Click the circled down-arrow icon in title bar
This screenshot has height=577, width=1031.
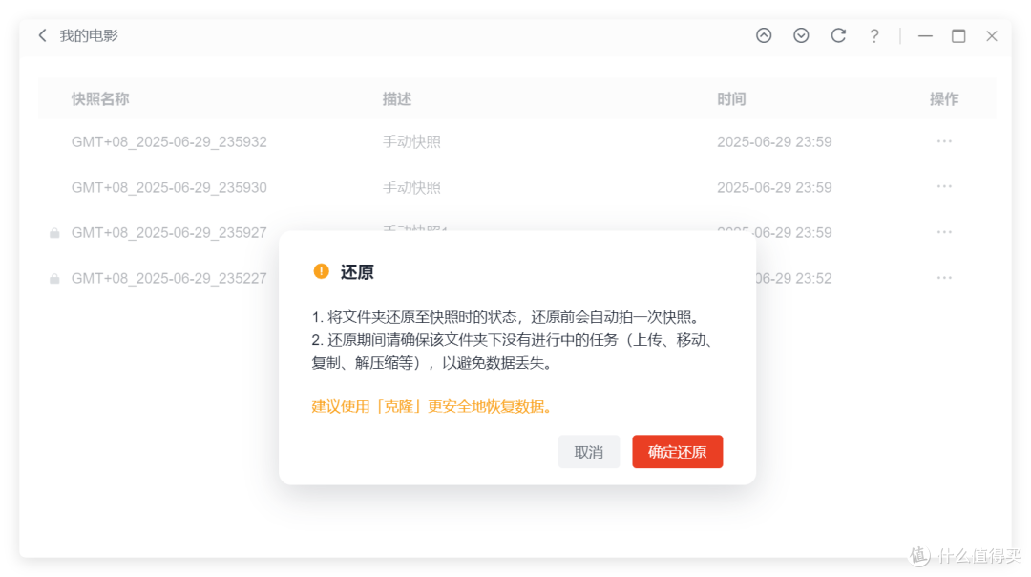[801, 35]
